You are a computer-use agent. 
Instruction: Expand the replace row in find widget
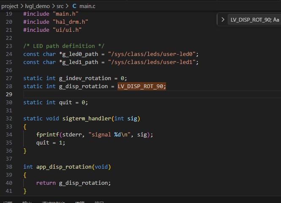pos(223,19)
